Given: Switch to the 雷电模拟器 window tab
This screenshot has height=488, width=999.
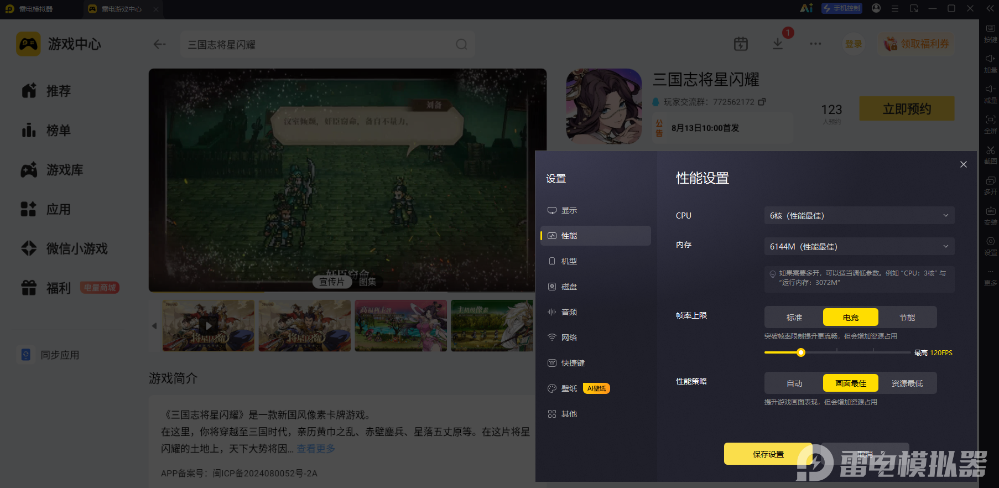Looking at the screenshot, I should tap(30, 9).
